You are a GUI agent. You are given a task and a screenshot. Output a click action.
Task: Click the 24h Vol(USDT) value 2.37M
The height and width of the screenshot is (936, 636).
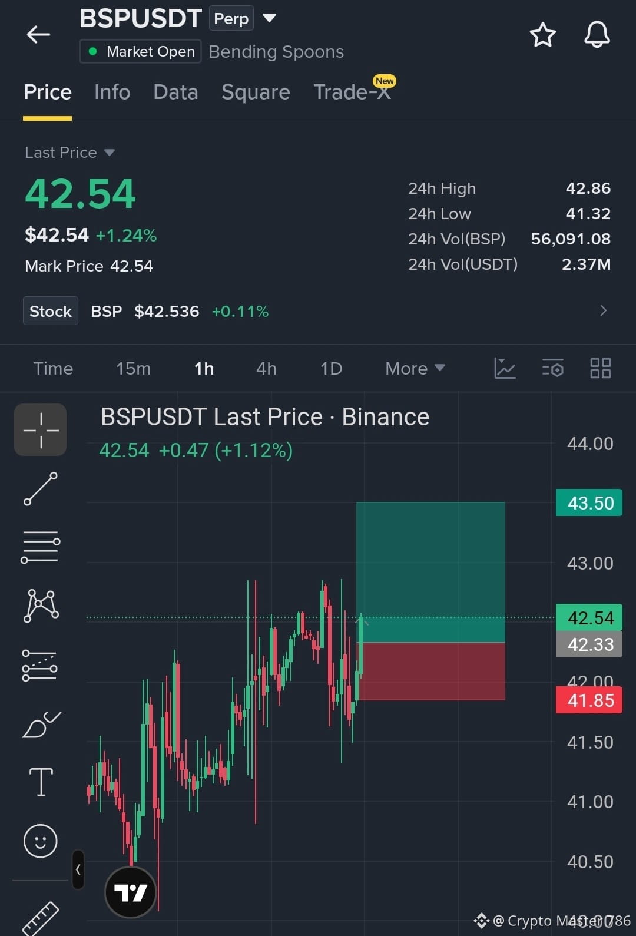(586, 264)
